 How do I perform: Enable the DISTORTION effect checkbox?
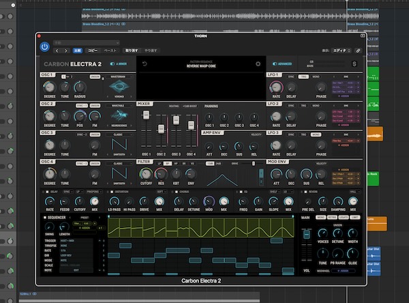click(112, 192)
